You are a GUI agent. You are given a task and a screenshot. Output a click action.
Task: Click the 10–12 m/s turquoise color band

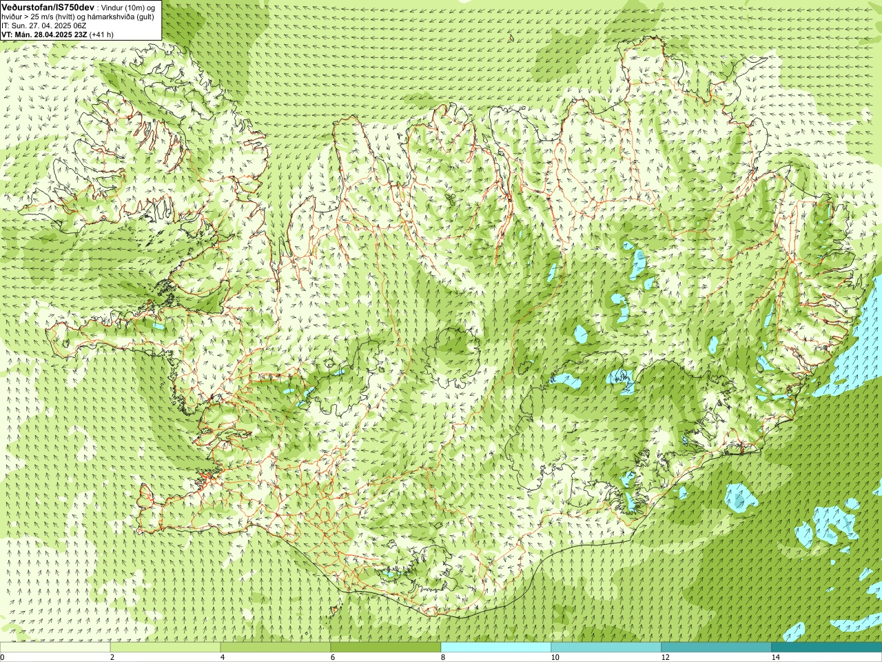click(606, 648)
